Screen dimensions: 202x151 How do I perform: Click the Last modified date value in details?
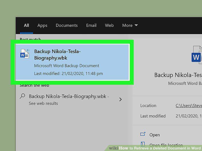189,116
